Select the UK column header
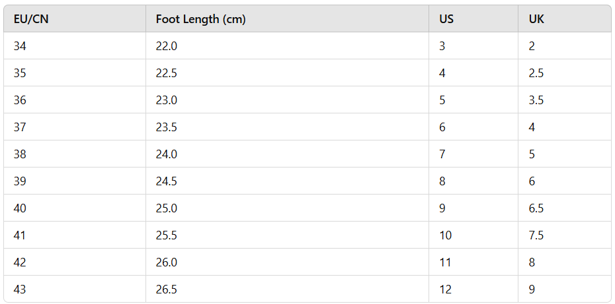This screenshot has height=304, width=615. tap(536, 19)
